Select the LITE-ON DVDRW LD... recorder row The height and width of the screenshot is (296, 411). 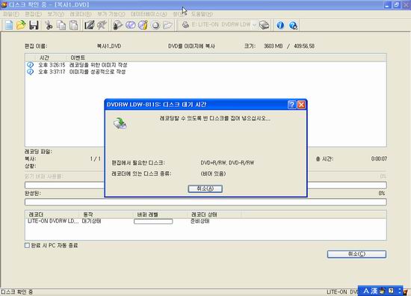205,221
